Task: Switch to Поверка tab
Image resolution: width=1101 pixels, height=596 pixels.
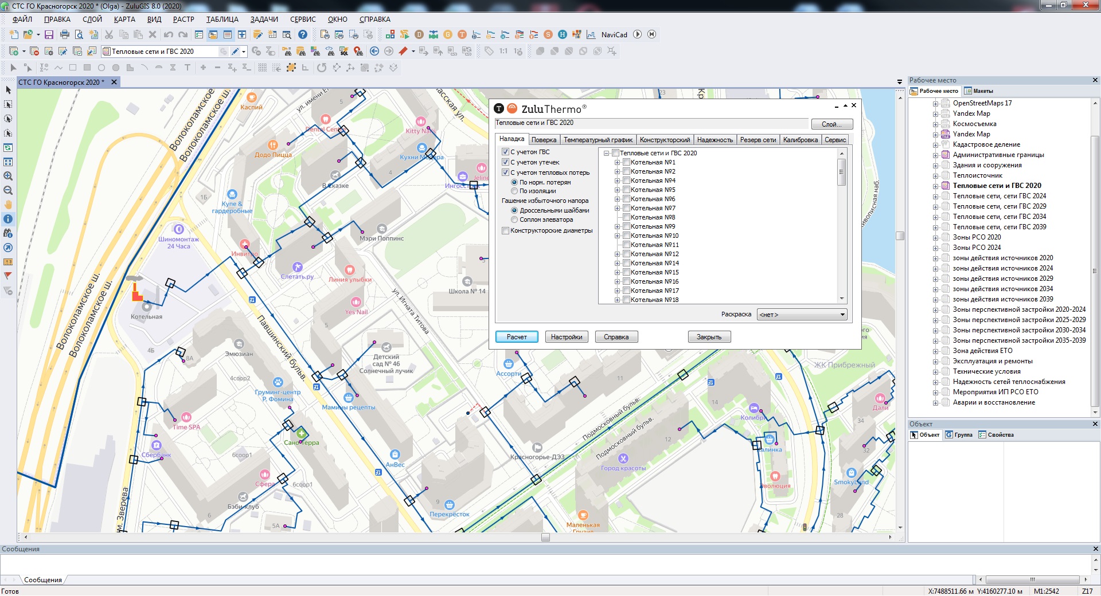Action: point(544,140)
